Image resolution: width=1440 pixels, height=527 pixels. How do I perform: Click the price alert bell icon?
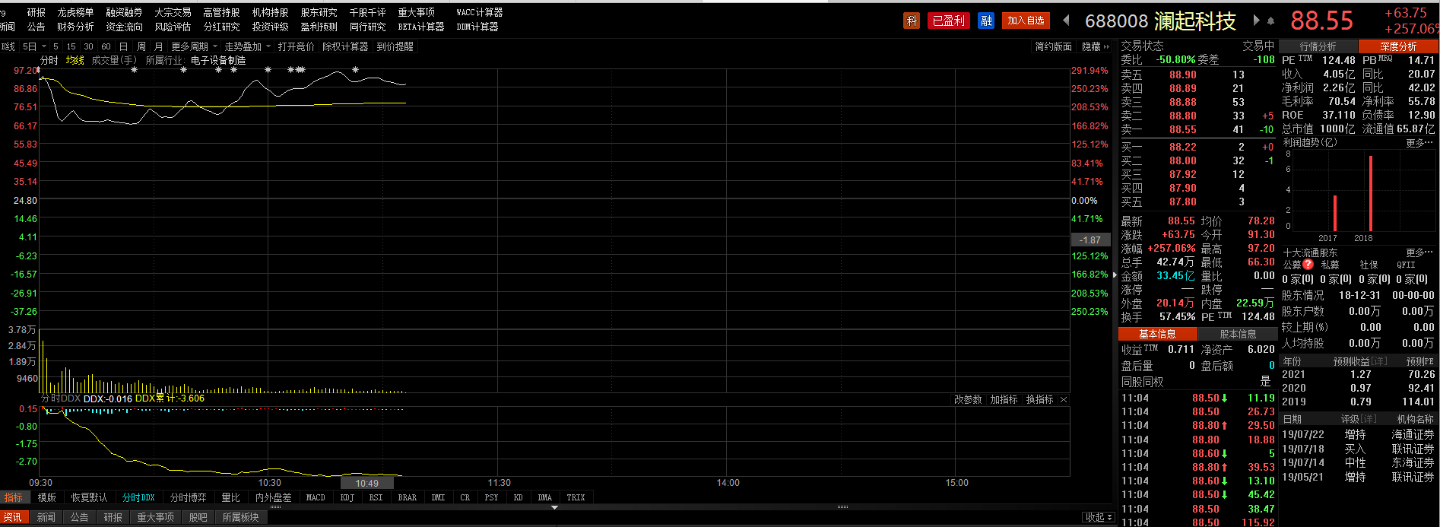tap(1270, 21)
